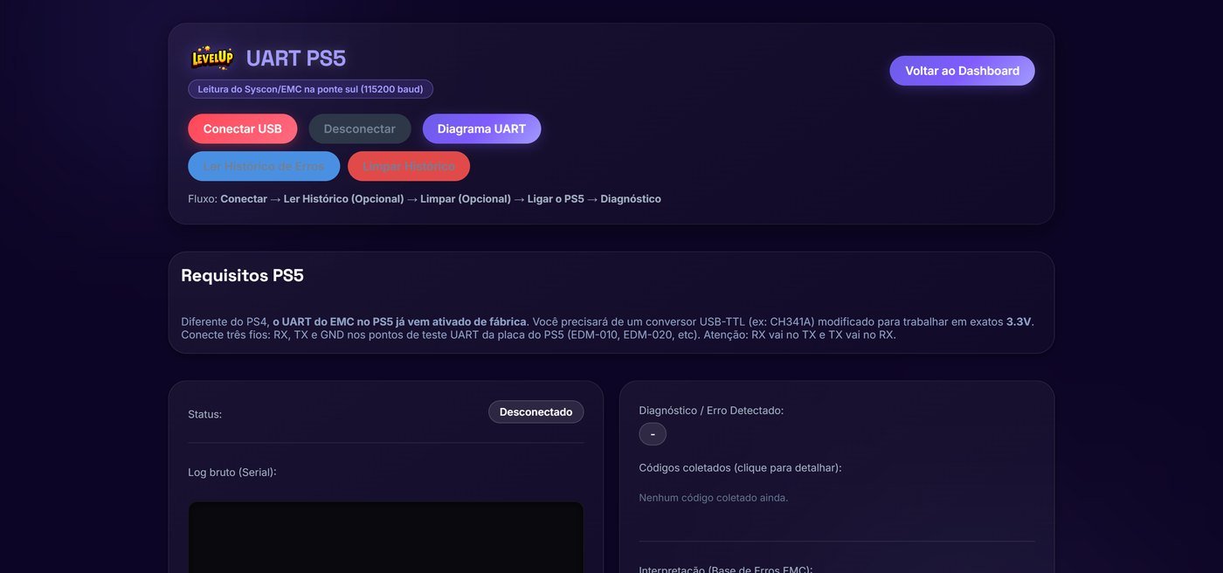The width and height of the screenshot is (1223, 573).
Task: Click the Desconectar button
Action: (359, 128)
